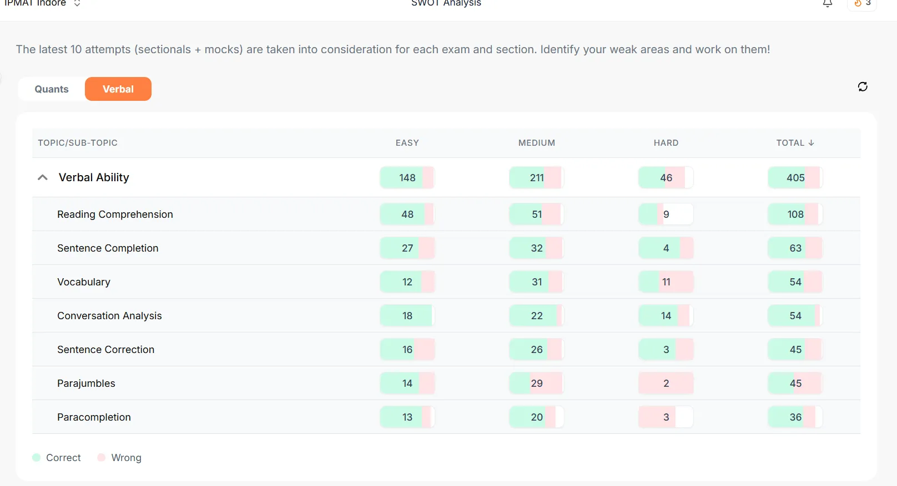Click the Correct legend green dot

click(x=37, y=458)
